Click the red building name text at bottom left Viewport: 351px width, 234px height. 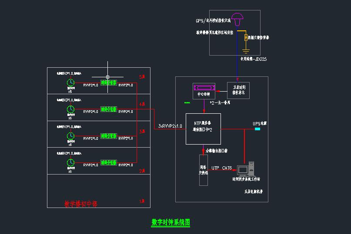point(80,203)
